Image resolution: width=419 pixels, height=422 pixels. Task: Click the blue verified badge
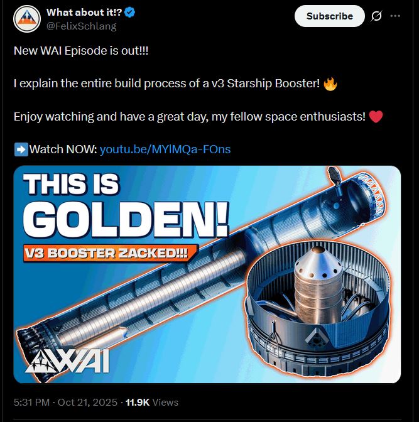pos(130,13)
